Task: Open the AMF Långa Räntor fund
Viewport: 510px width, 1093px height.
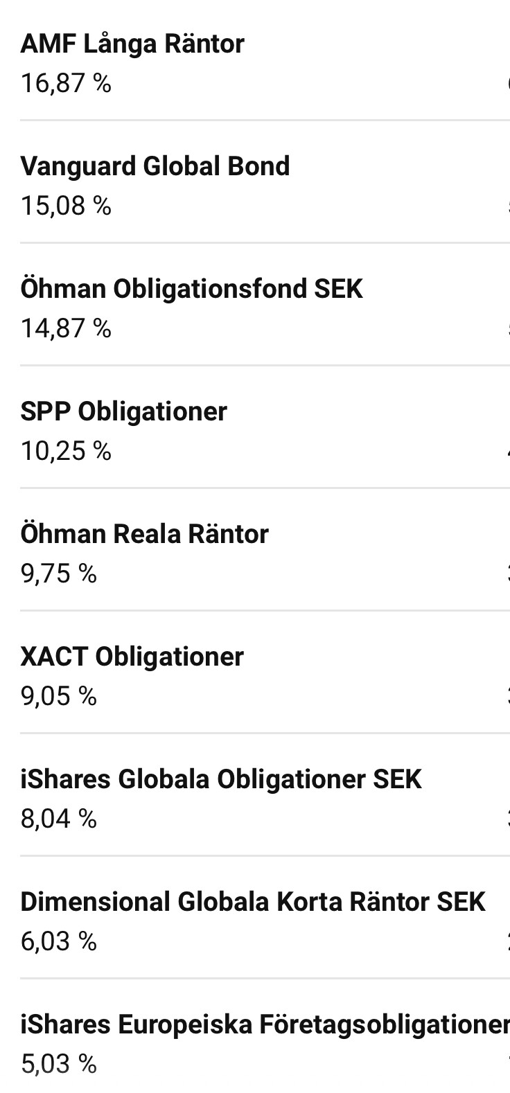Action: pyautogui.click(x=132, y=44)
